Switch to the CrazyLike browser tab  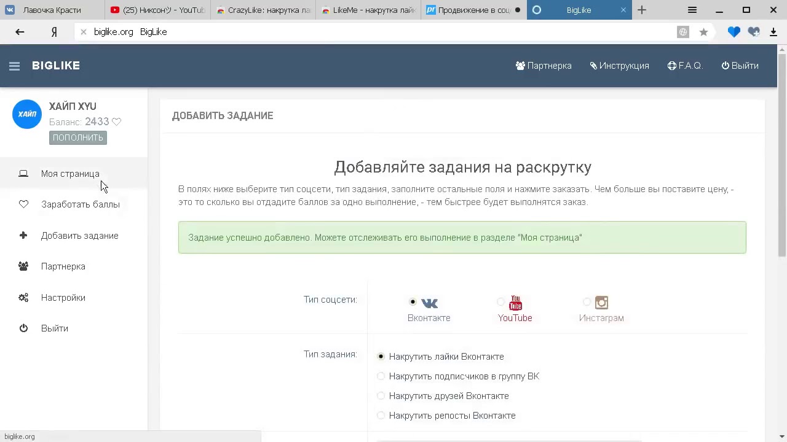[x=263, y=10]
